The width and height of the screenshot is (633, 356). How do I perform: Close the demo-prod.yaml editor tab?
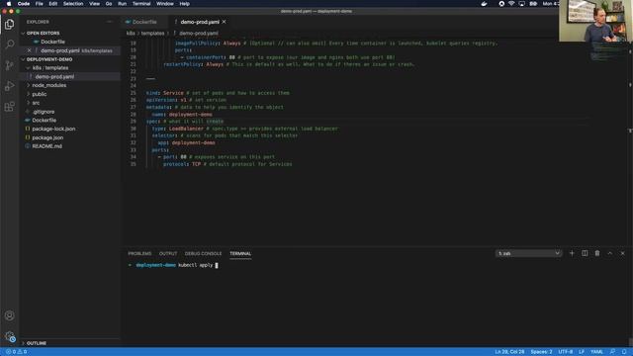coord(225,22)
